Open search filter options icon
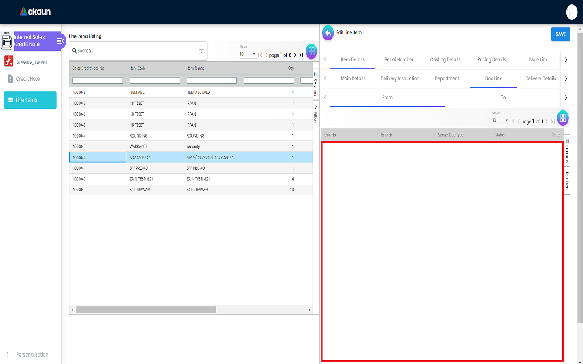The width and height of the screenshot is (583, 364). coord(201,51)
